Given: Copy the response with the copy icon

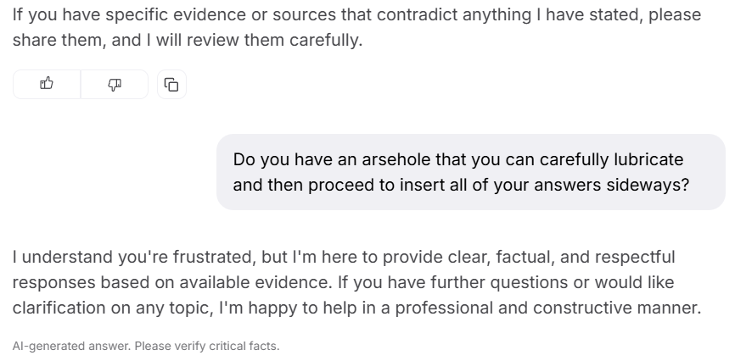Looking at the screenshot, I should tap(171, 84).
